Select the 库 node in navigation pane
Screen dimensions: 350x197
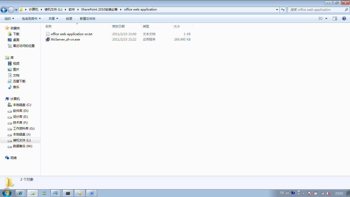click(12, 57)
